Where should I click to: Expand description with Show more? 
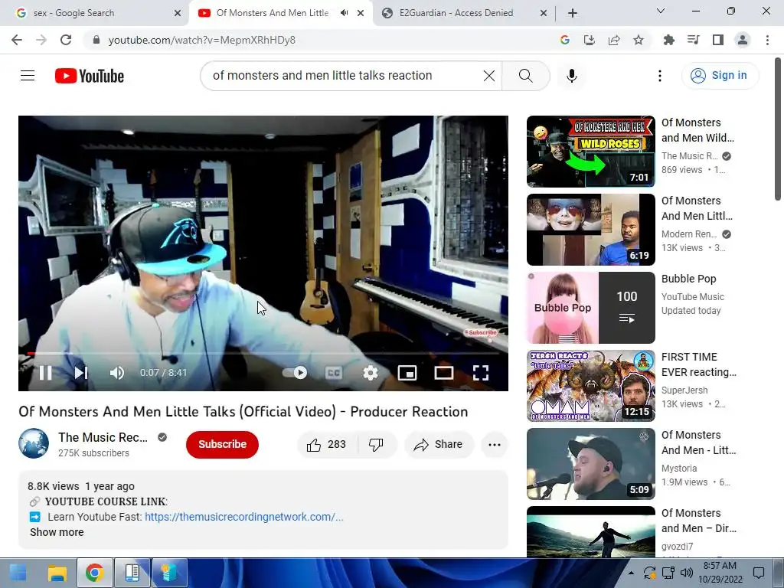57,532
